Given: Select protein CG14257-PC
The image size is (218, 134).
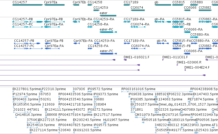Looking at the screenshot, I should (28, 49).
